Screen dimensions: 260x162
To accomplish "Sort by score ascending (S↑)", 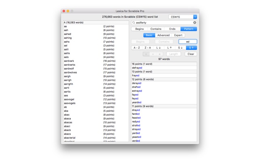I will 191,48.
